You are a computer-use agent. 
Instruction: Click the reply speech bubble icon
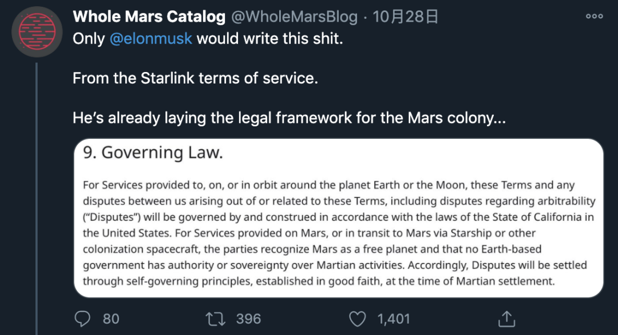point(84,318)
